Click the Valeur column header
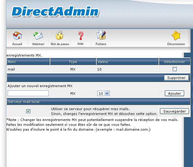The image size is (193, 167). [127, 62]
